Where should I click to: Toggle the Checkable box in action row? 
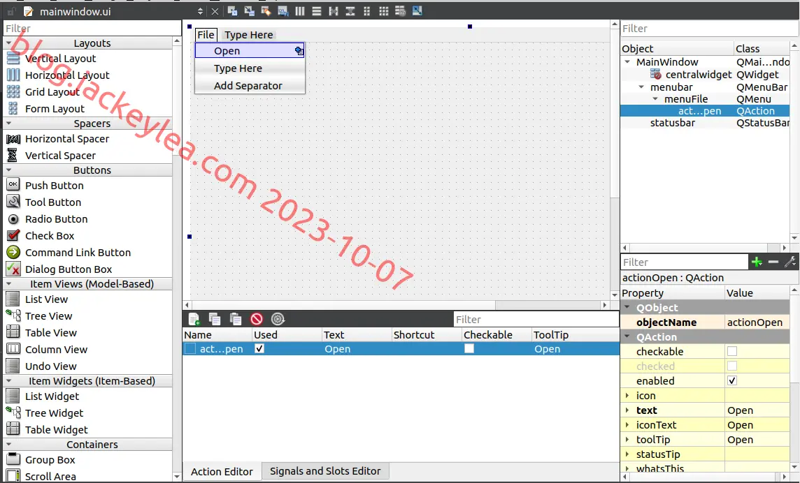point(469,348)
